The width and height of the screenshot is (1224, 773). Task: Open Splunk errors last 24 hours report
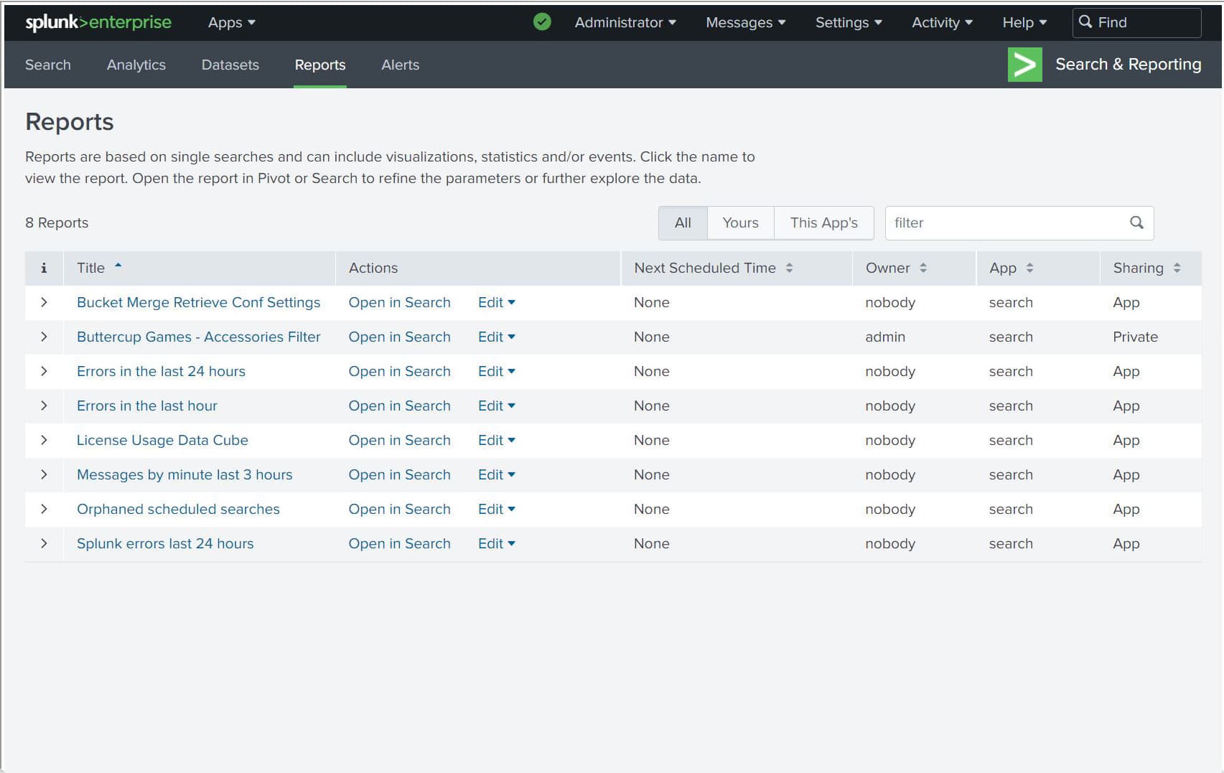[x=166, y=543]
